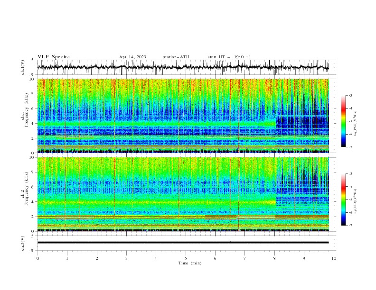Click the 'VLF Spectra' title text
The height and width of the screenshot is (290, 376).
(54, 57)
